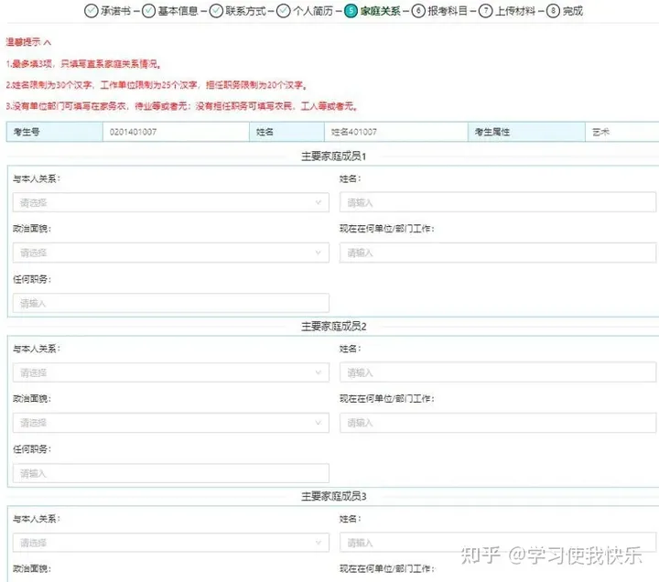Click the step 5 家庭关系 circle icon

tap(351, 10)
